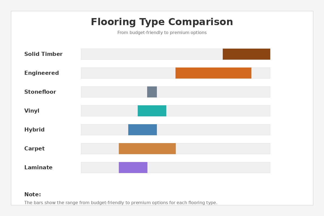Image resolution: width=324 pixels, height=216 pixels.
Task: Select the blue Hybrid range bar
Action: [143, 130]
